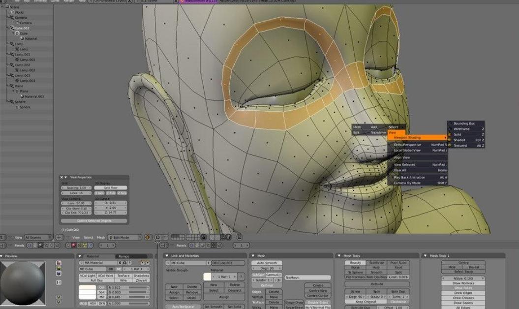The image size is (519, 309).
Task: Click the Textured shading icon in submenu
Action: point(450,146)
